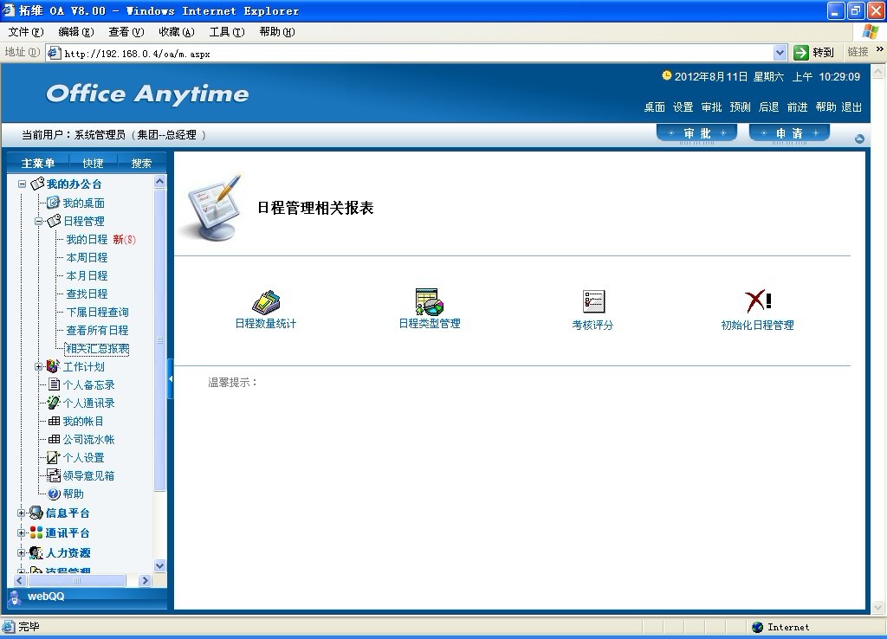Image resolution: width=887 pixels, height=639 pixels.
Task: Open the 日程数量统计 report icon
Action: click(265, 302)
